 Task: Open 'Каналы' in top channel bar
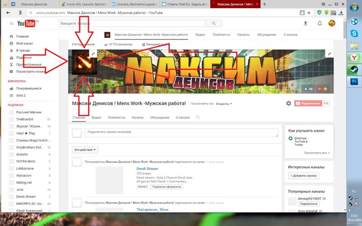243,35
